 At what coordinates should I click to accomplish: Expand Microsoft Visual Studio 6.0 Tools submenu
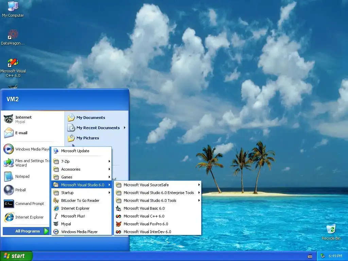[x=157, y=201]
